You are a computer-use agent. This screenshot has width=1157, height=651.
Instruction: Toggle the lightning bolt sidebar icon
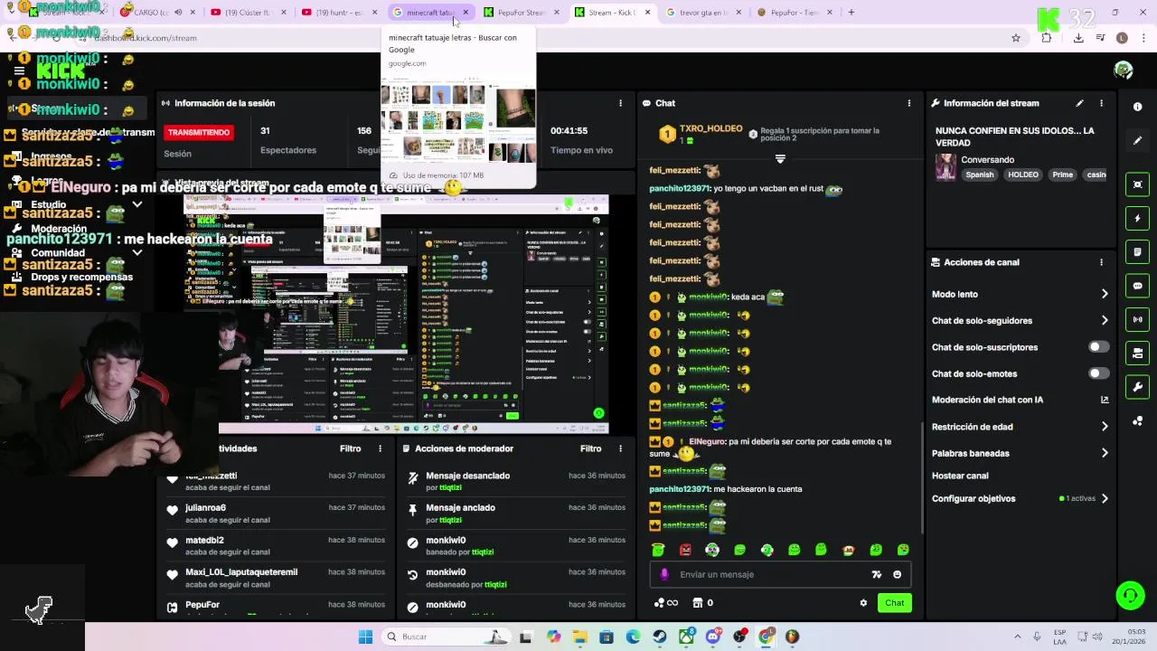tap(1138, 218)
